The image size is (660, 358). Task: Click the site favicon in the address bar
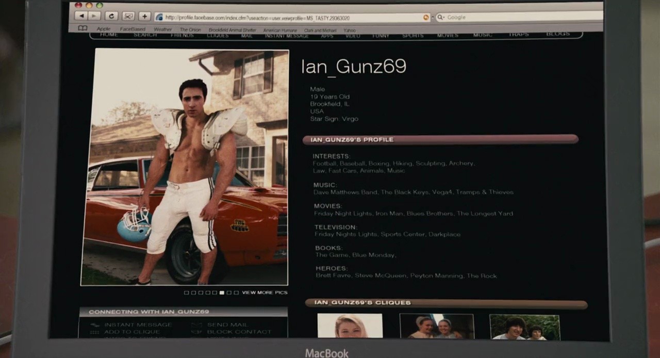[159, 17]
